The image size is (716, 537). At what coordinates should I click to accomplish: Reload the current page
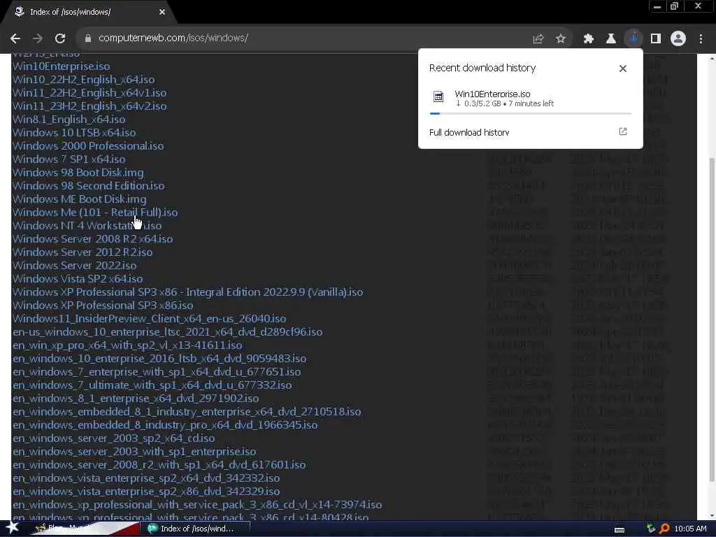click(x=60, y=39)
